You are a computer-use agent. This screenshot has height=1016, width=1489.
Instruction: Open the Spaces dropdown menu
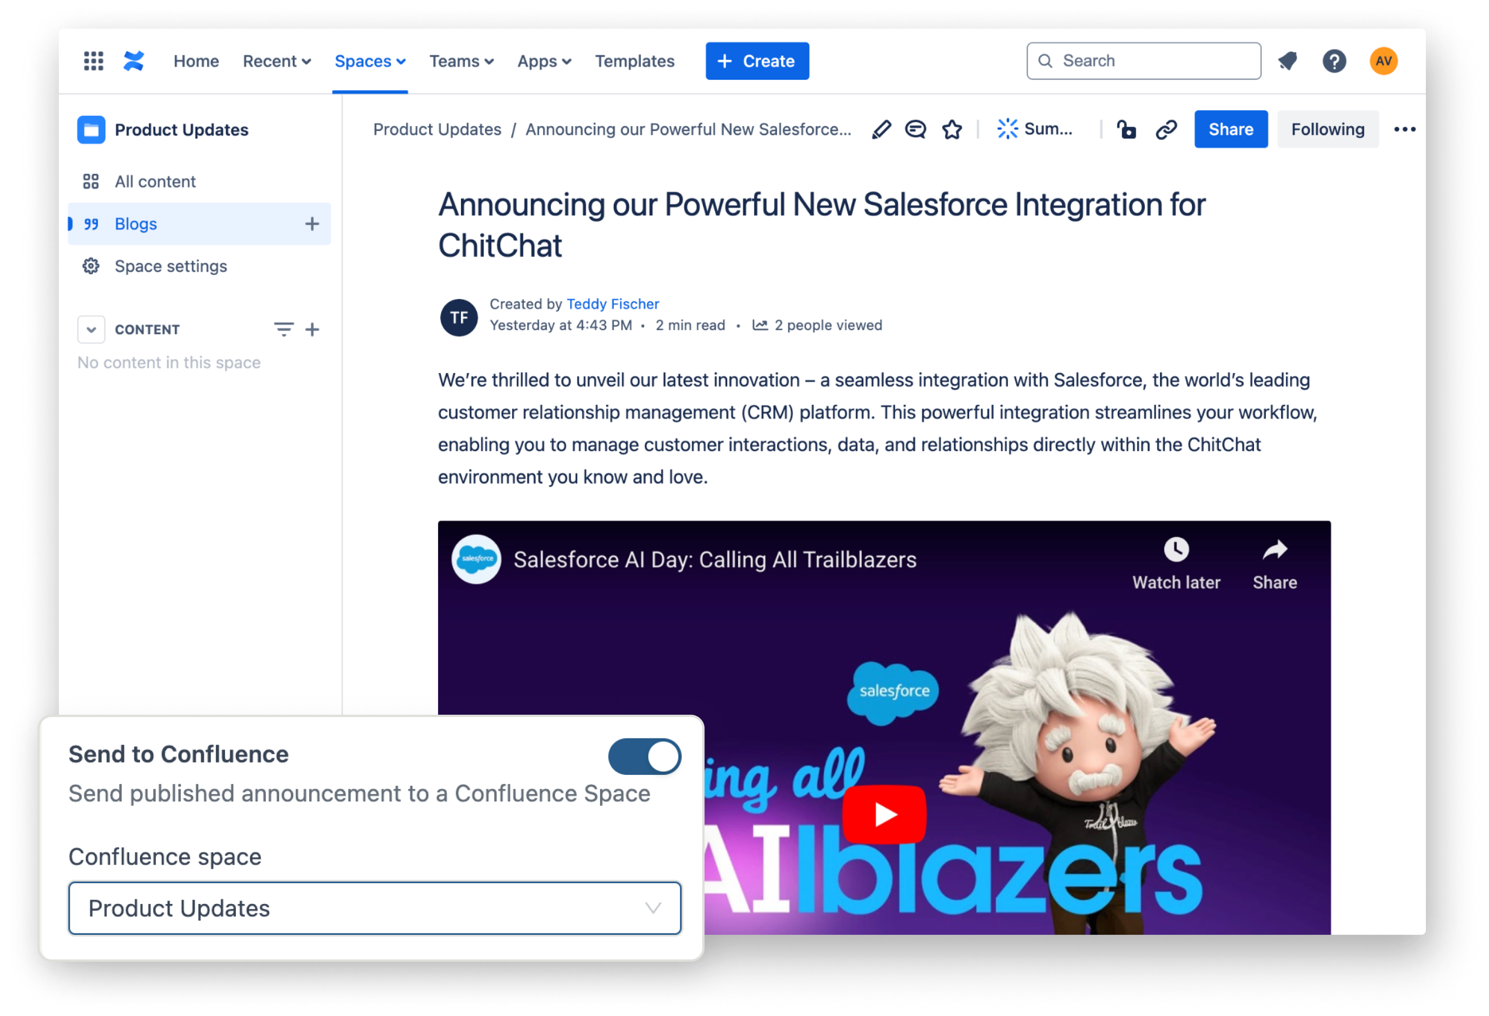point(370,61)
